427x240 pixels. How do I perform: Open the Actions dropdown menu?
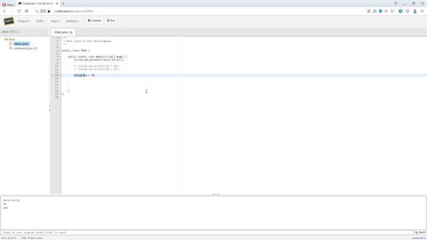coord(72,21)
